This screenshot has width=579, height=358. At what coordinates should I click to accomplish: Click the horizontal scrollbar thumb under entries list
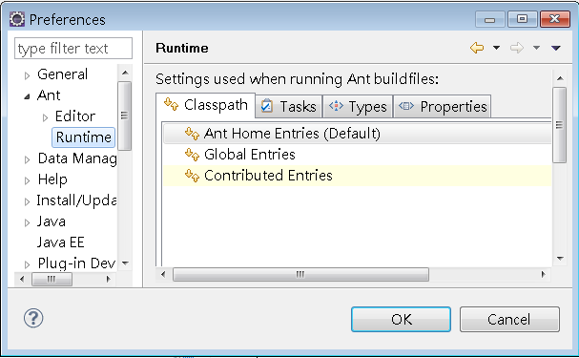pos(300,275)
